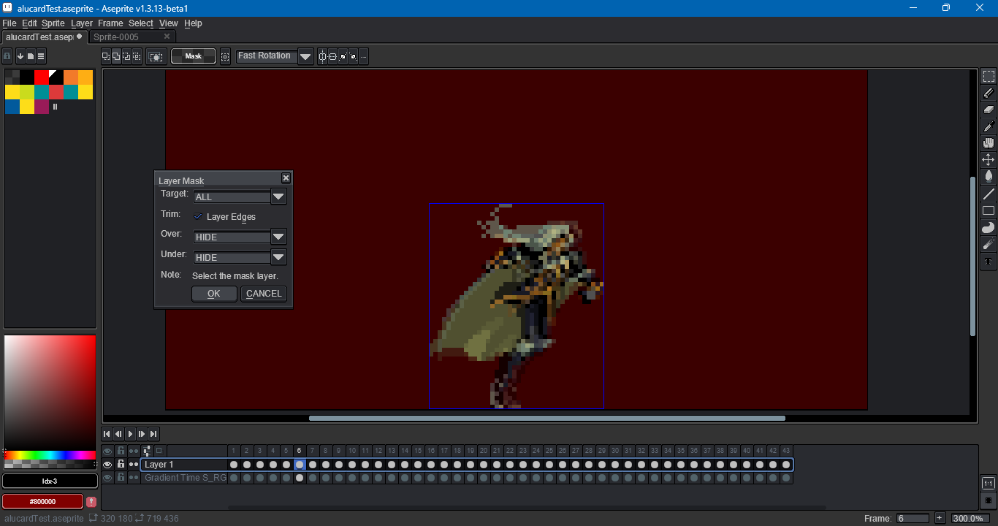Select the Rectangle shape tool

click(x=989, y=211)
